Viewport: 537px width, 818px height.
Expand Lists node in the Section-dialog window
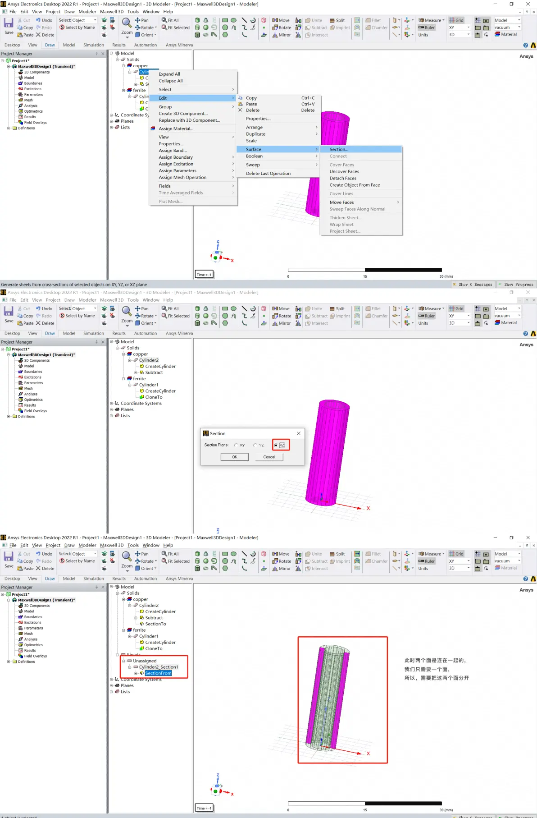coord(111,416)
